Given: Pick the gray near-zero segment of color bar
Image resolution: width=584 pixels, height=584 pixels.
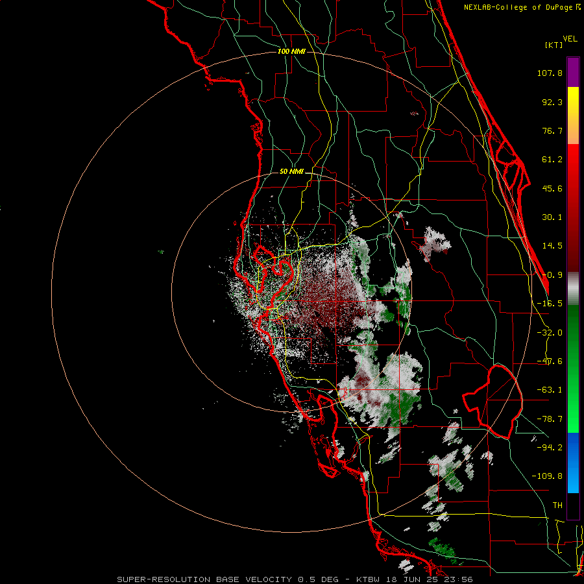Looking at the screenshot, I should click(573, 289).
